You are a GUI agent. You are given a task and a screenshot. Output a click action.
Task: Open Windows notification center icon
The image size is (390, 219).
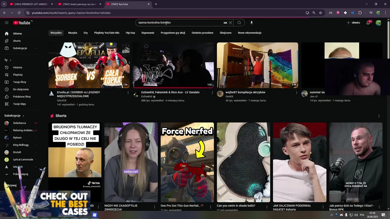[383, 215]
